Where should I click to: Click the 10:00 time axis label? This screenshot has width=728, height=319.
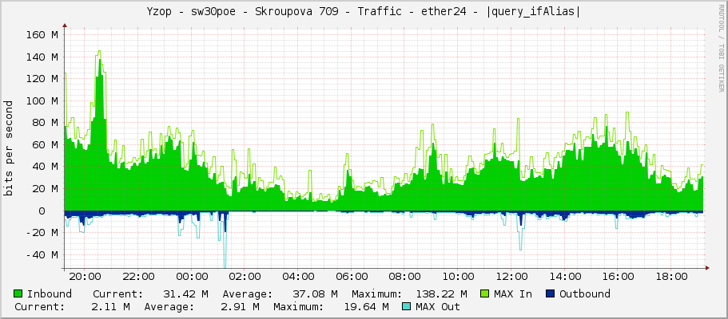(458, 277)
